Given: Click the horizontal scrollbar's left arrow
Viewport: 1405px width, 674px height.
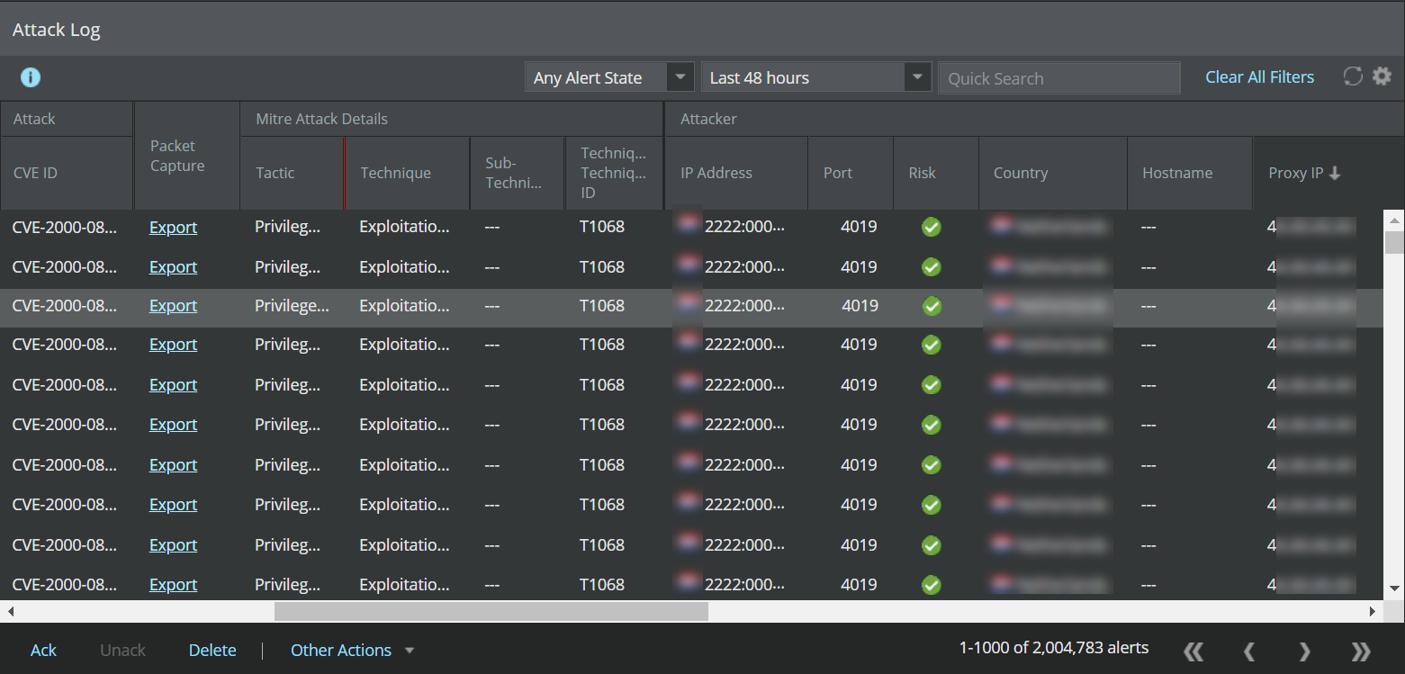Looking at the screenshot, I should tap(10, 611).
